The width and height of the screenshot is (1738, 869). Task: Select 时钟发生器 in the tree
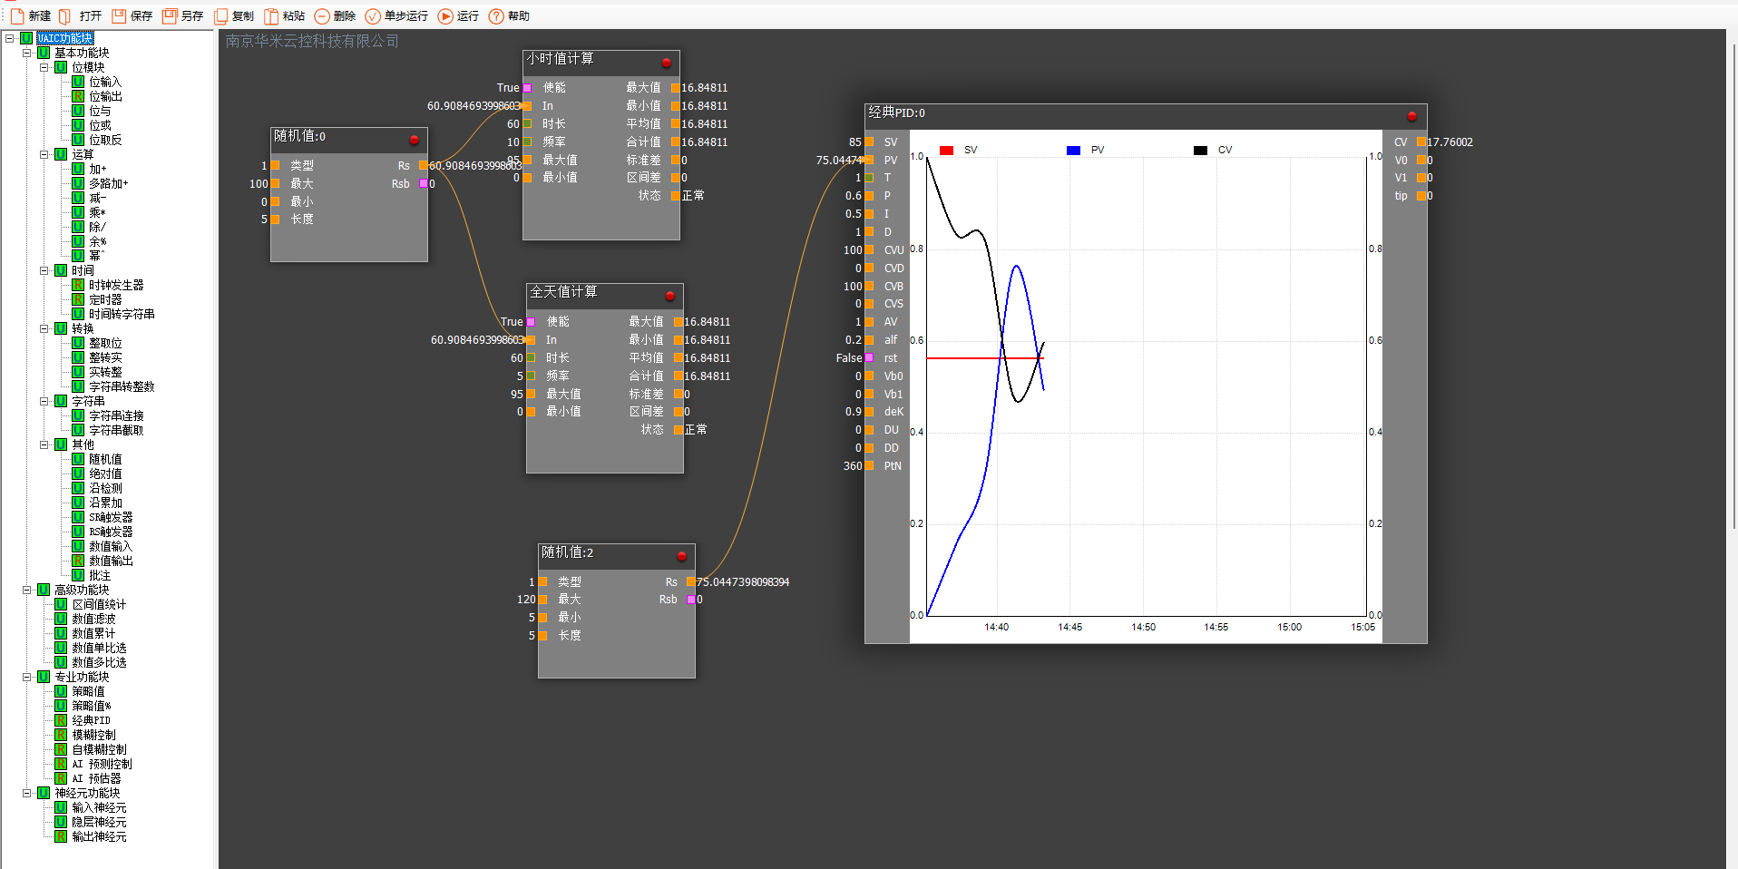coord(115,285)
